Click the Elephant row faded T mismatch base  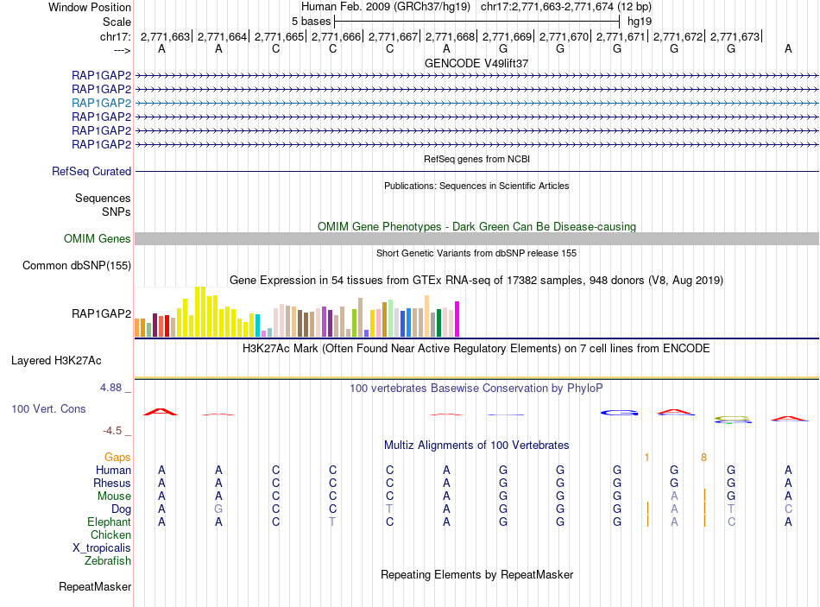pos(332,522)
